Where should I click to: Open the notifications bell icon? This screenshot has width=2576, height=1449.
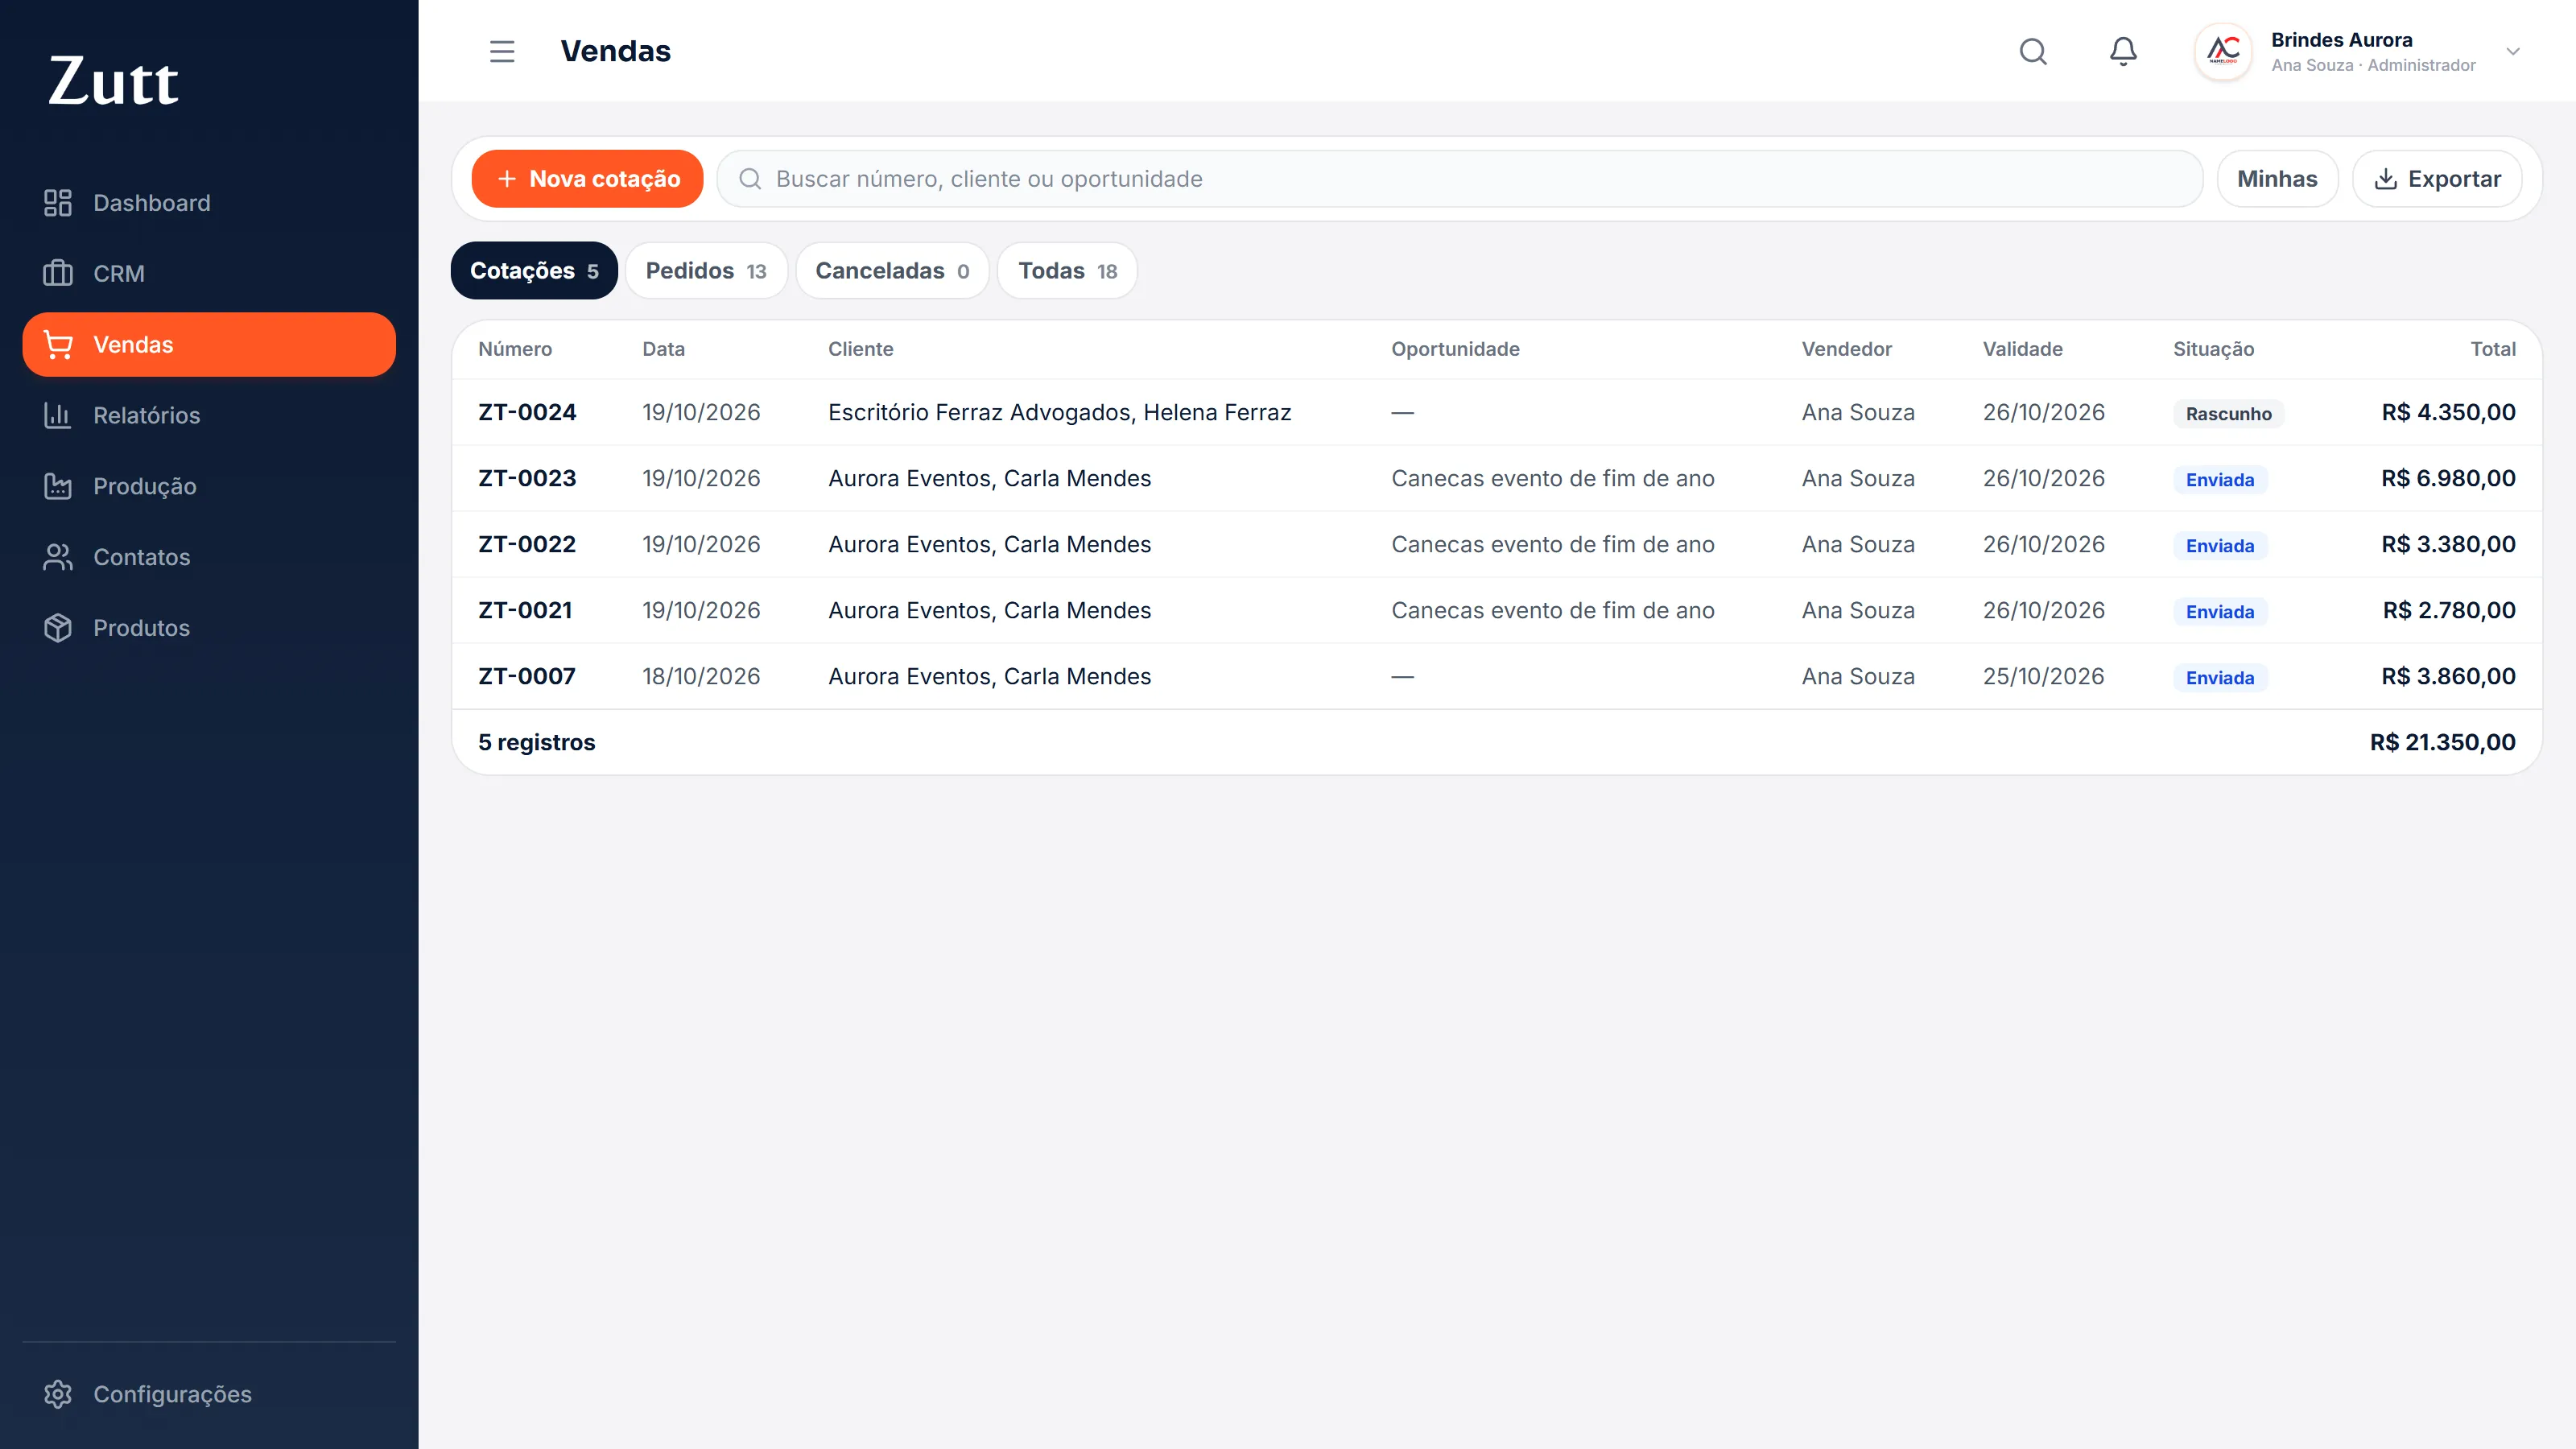(2123, 51)
